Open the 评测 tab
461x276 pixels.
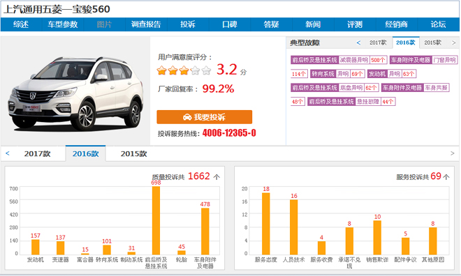[x=355, y=24]
